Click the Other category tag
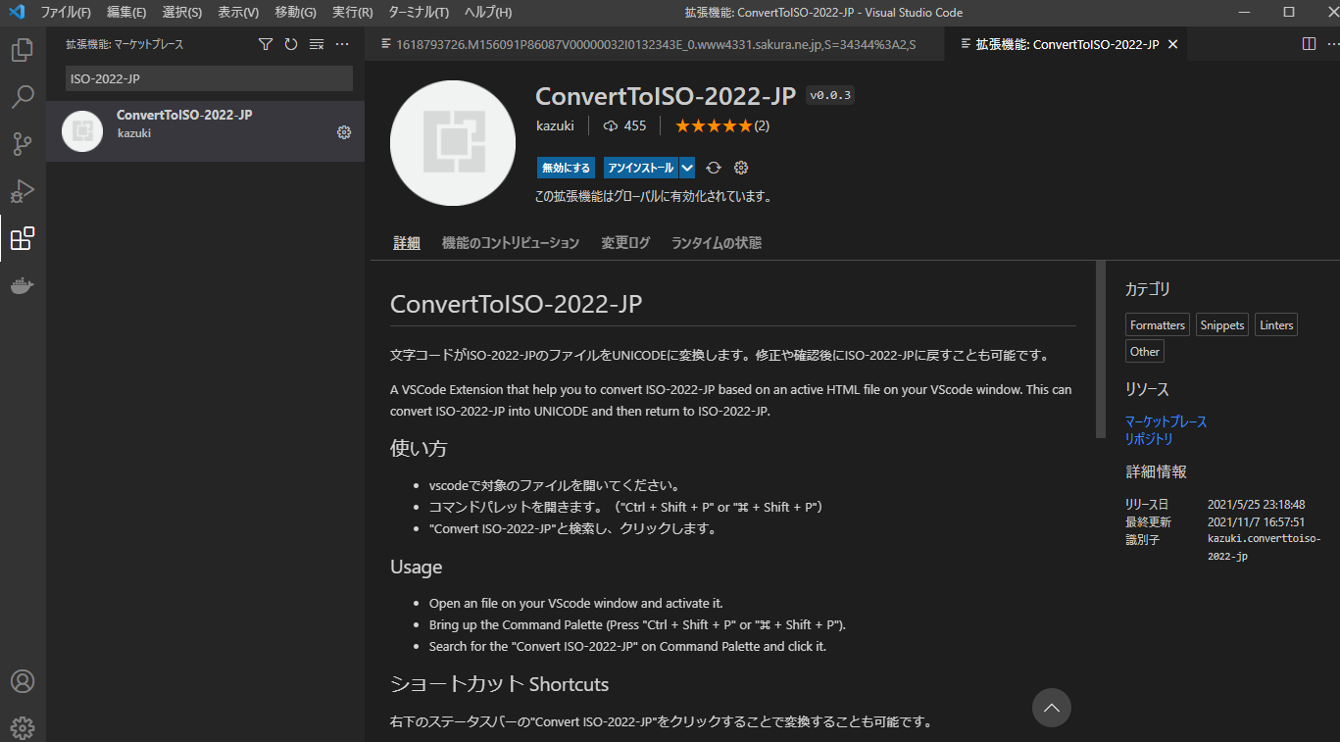1340x742 pixels. 1145,351
